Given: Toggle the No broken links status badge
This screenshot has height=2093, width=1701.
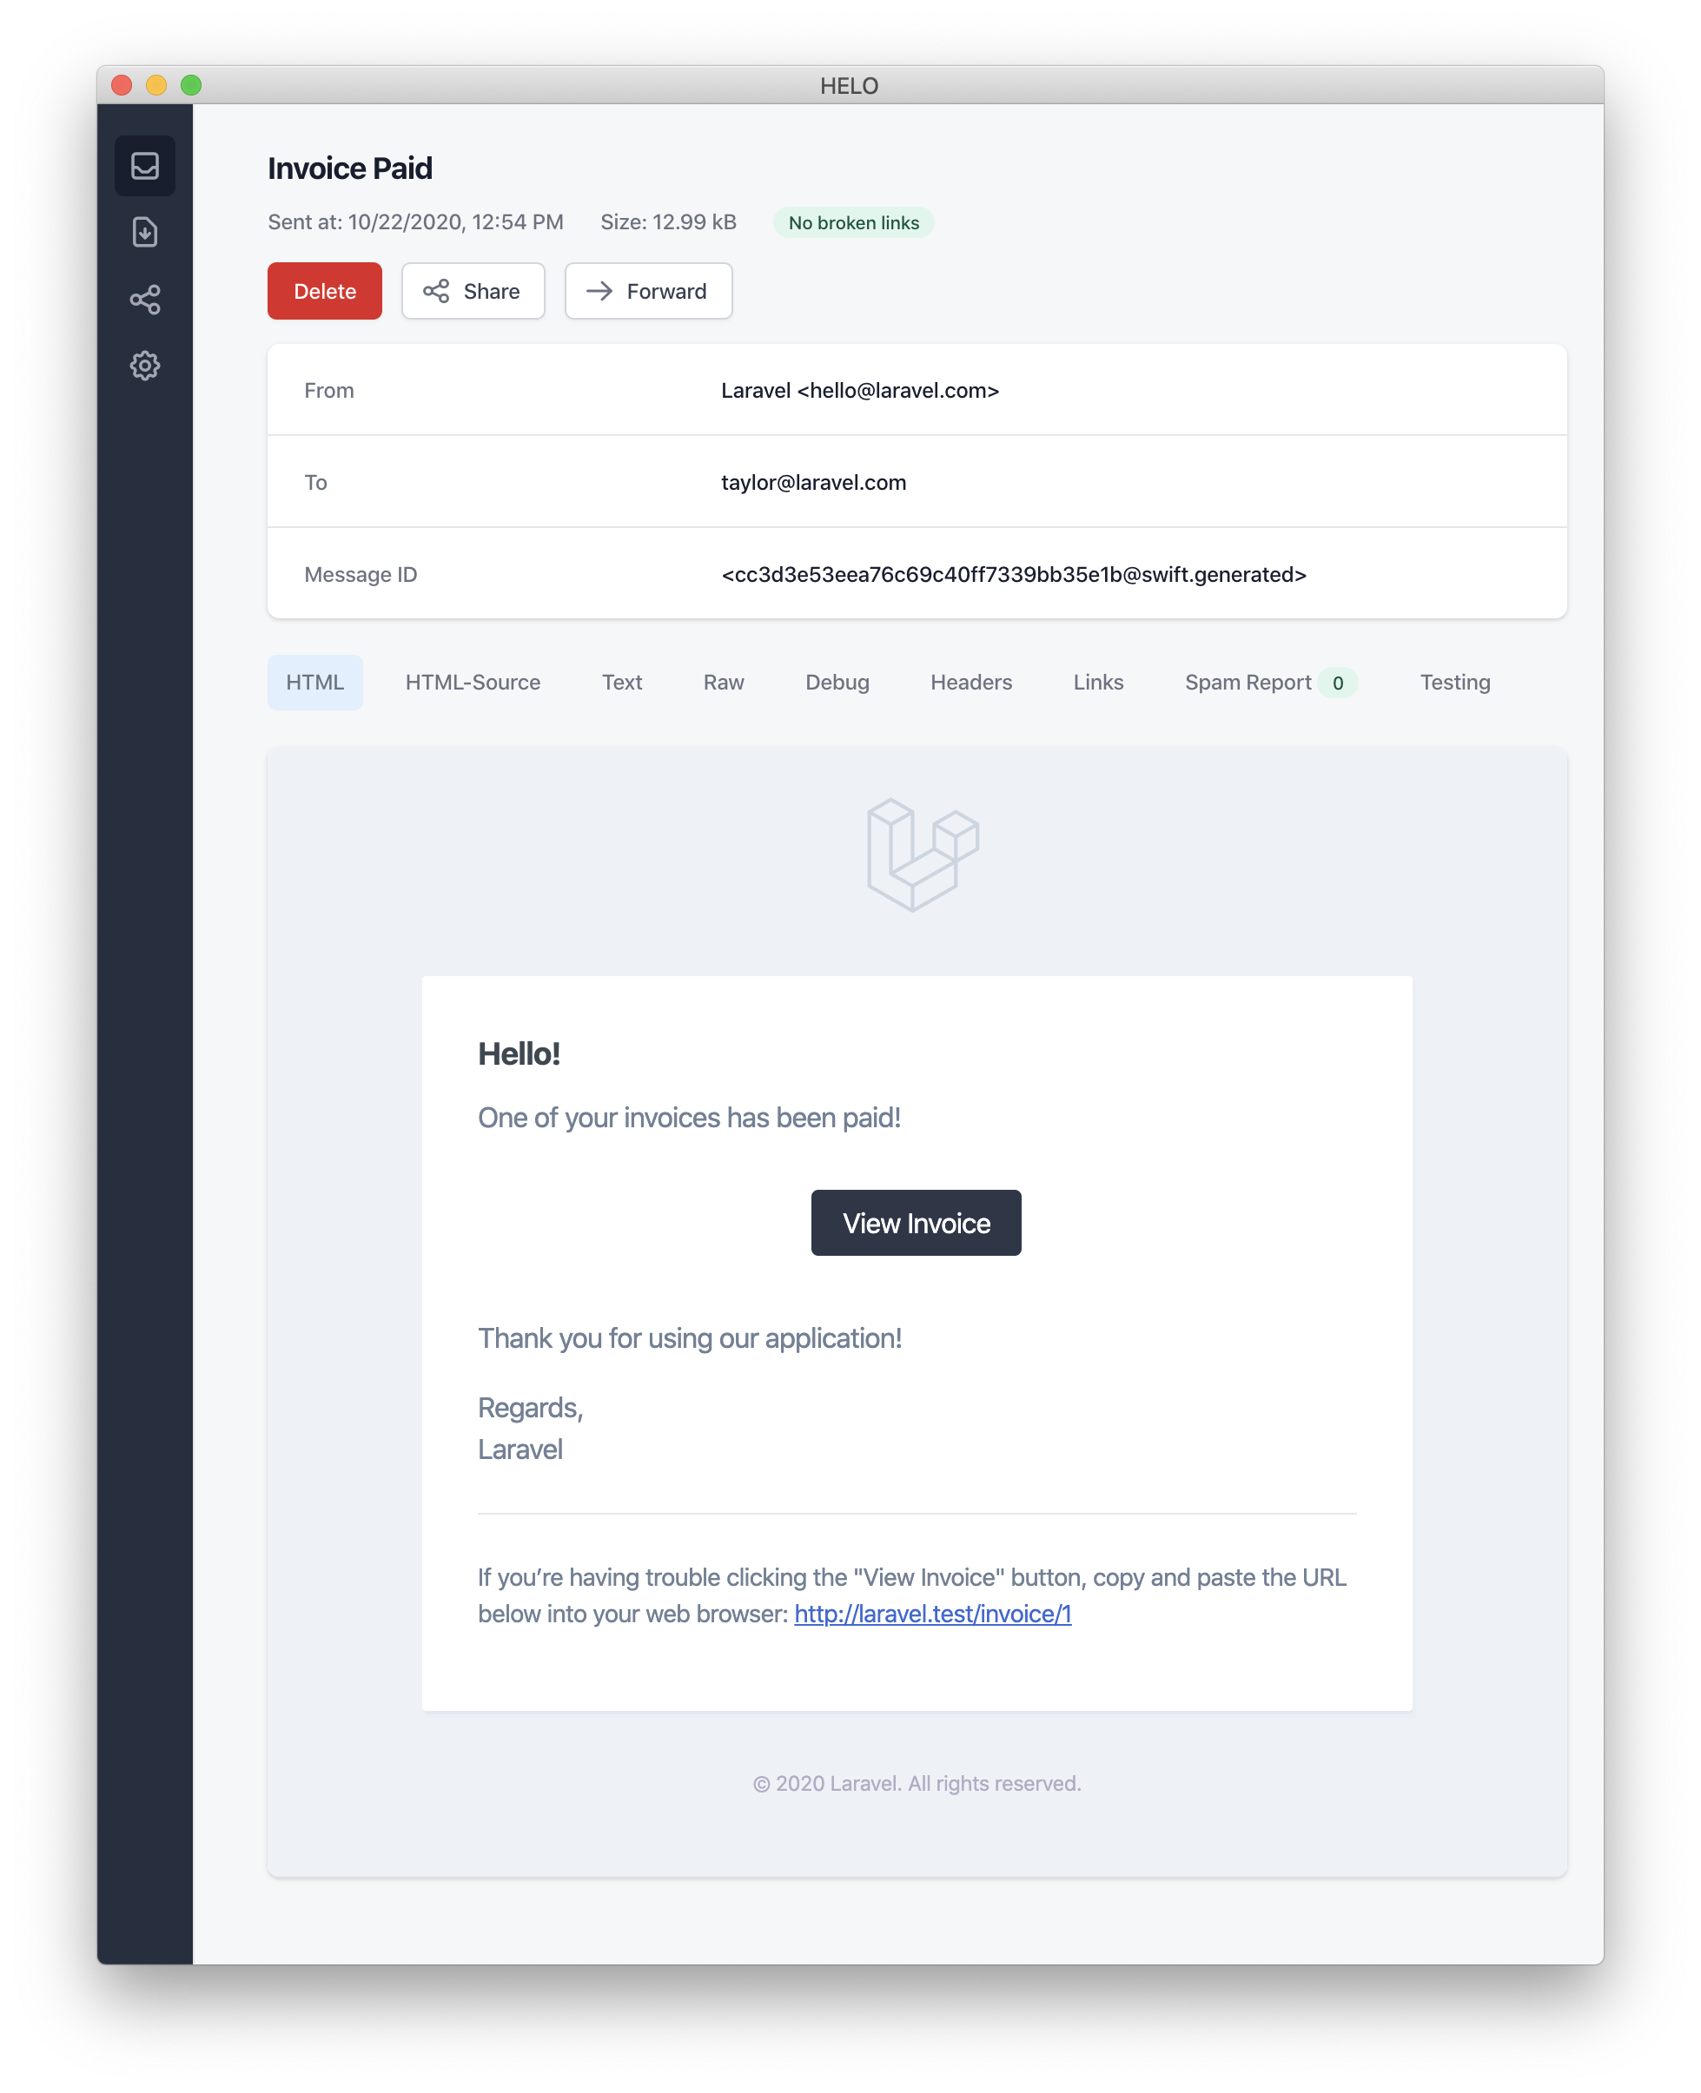Looking at the screenshot, I should [x=854, y=222].
